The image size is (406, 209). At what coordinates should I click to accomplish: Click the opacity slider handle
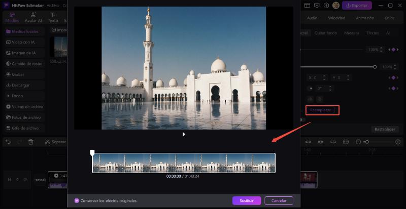[x=375, y=67]
